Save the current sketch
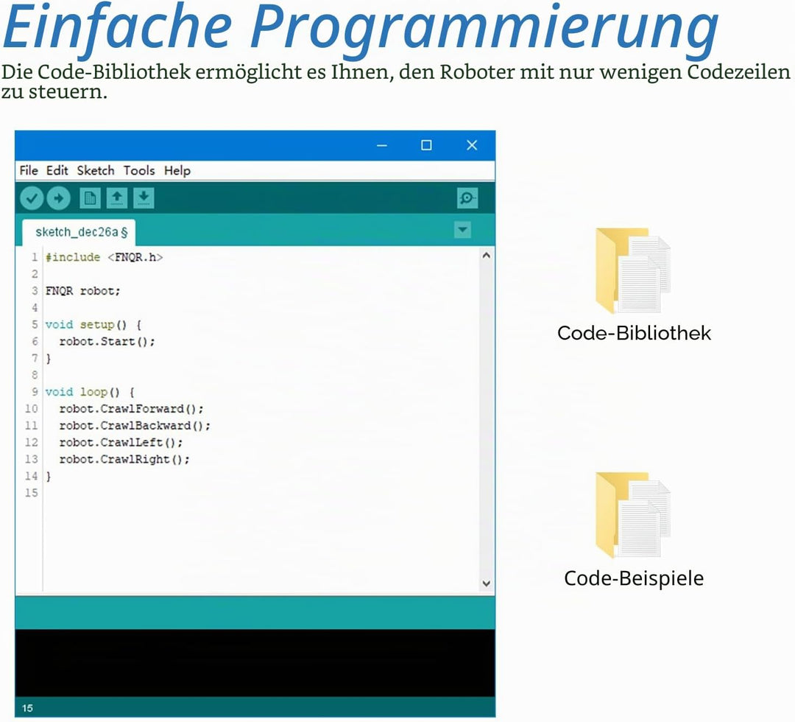This screenshot has height=722, width=795. click(144, 198)
